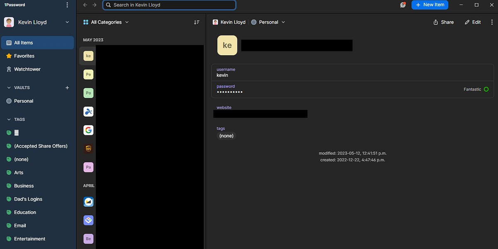498x249 pixels.
Task: Click the New Item button
Action: 430,5
